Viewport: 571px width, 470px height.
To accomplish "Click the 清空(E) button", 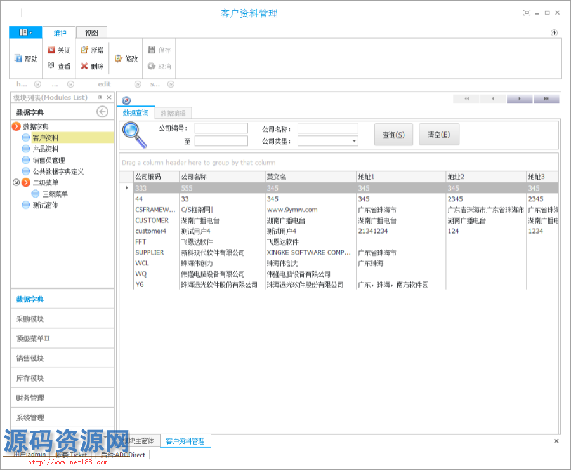I will [x=439, y=135].
